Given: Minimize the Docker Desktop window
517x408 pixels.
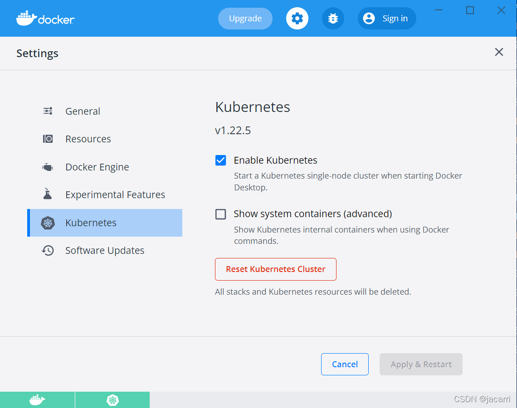Looking at the screenshot, I should point(439,10).
